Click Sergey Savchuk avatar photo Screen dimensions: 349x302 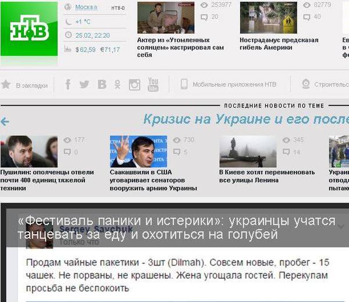point(40,235)
